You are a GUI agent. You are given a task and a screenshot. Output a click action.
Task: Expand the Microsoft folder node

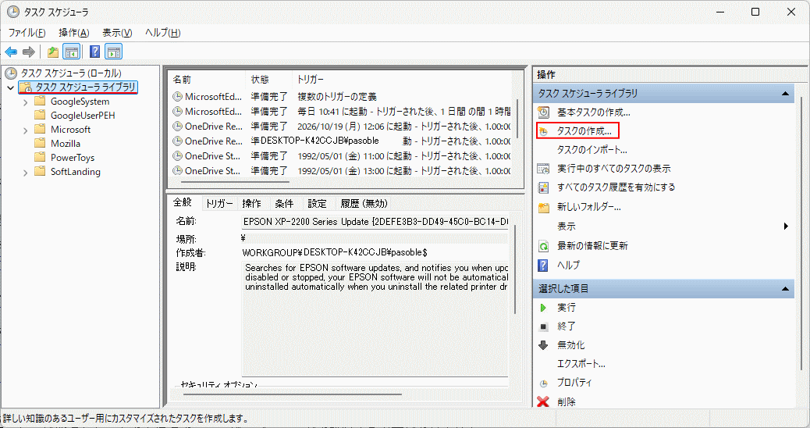pos(25,130)
